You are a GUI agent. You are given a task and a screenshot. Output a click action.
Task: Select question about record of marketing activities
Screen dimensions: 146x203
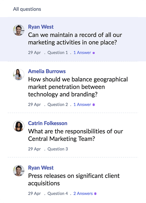point(75,39)
